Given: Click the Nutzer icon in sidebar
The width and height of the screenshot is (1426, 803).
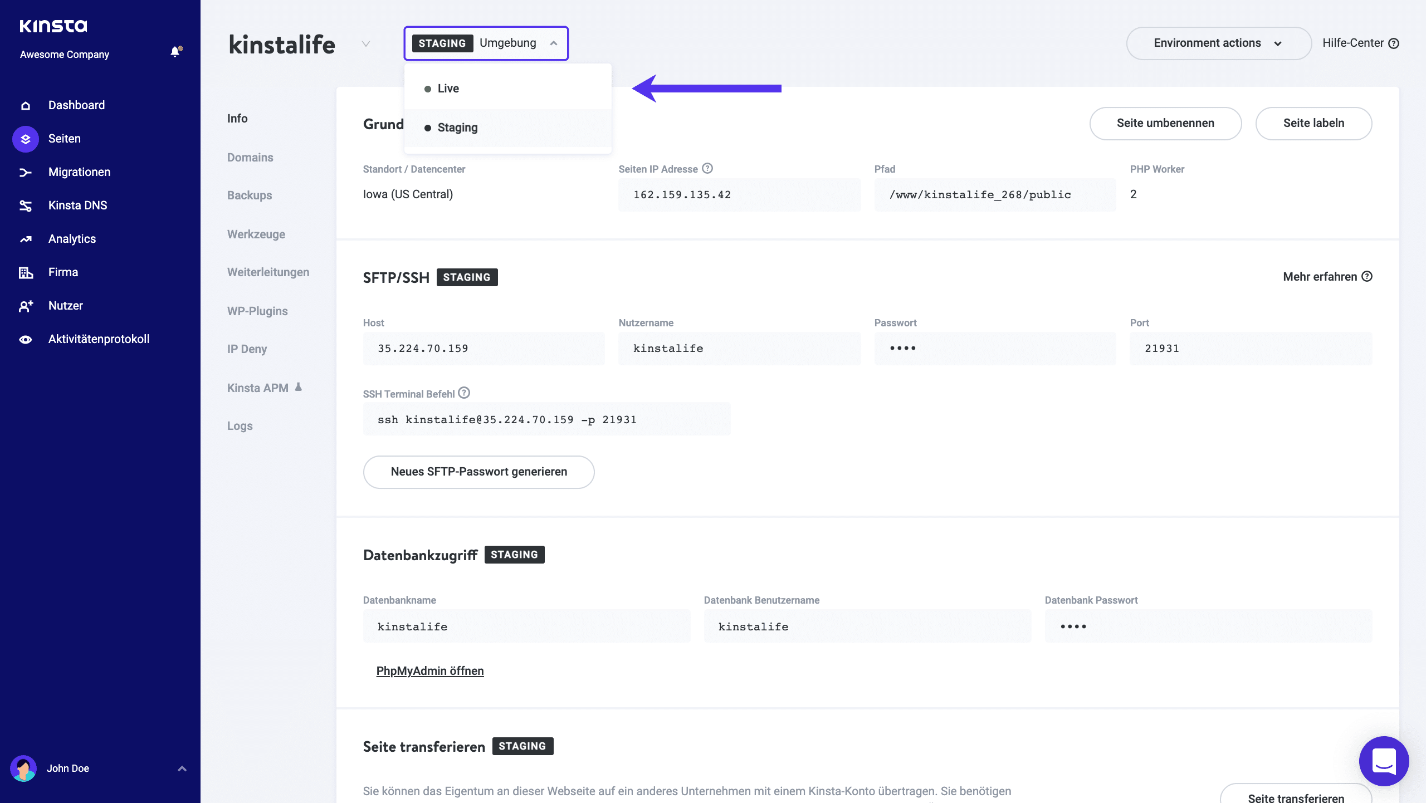Looking at the screenshot, I should click(x=26, y=306).
